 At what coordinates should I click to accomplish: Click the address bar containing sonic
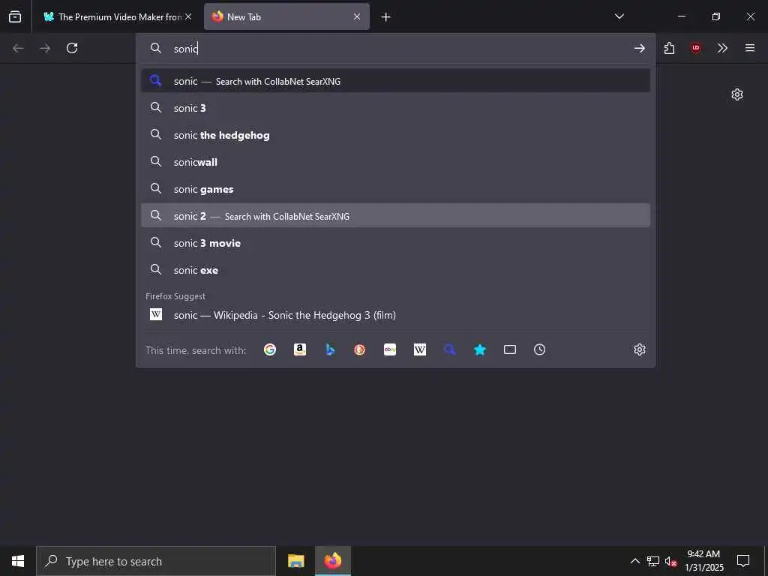[395, 48]
